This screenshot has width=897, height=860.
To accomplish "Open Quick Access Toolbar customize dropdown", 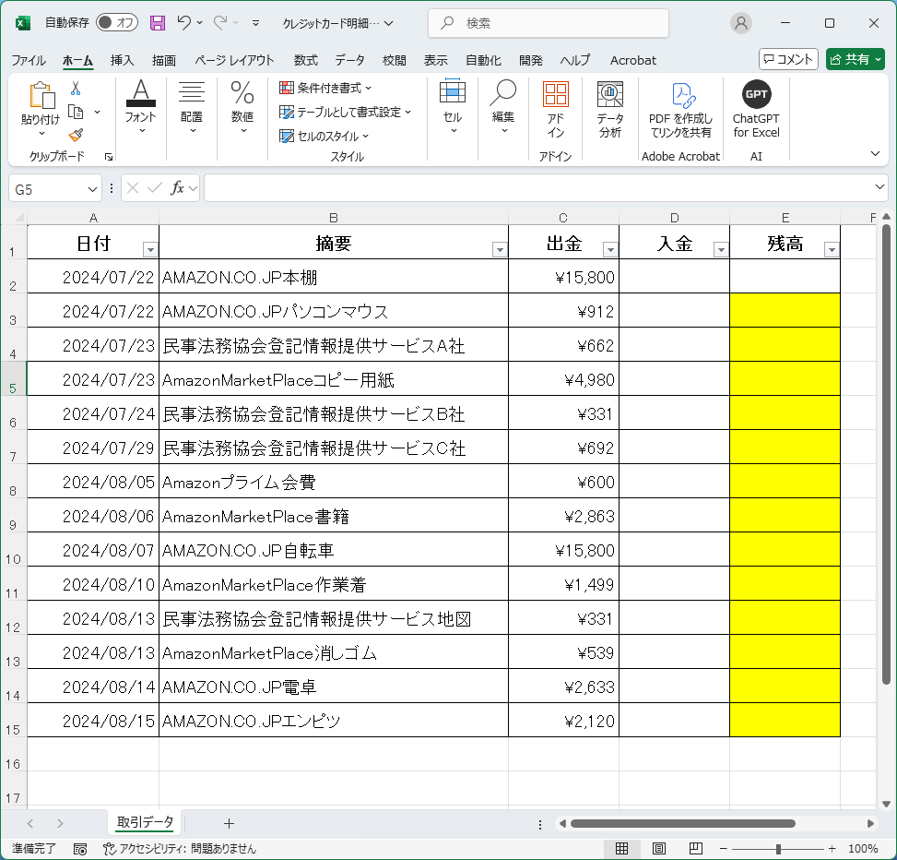I will [x=255, y=23].
